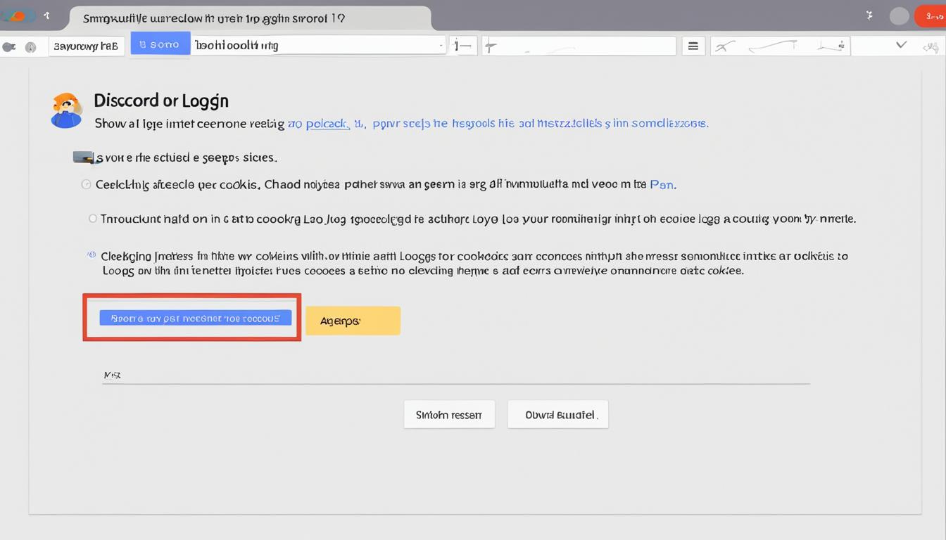Click the gray circle profile icon top right
946x540 pixels.
(x=899, y=16)
